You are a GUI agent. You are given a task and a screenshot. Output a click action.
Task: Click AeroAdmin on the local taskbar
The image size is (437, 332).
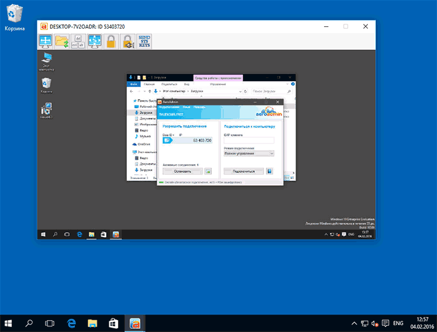pos(135,323)
